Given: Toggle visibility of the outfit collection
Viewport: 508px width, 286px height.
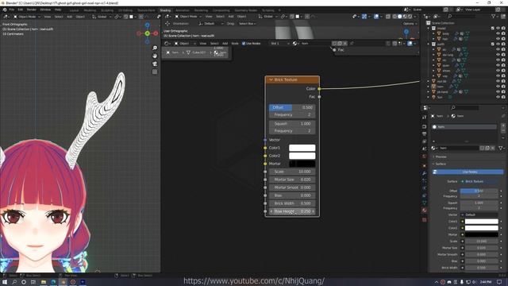Looking at the screenshot, I should pos(498,44).
